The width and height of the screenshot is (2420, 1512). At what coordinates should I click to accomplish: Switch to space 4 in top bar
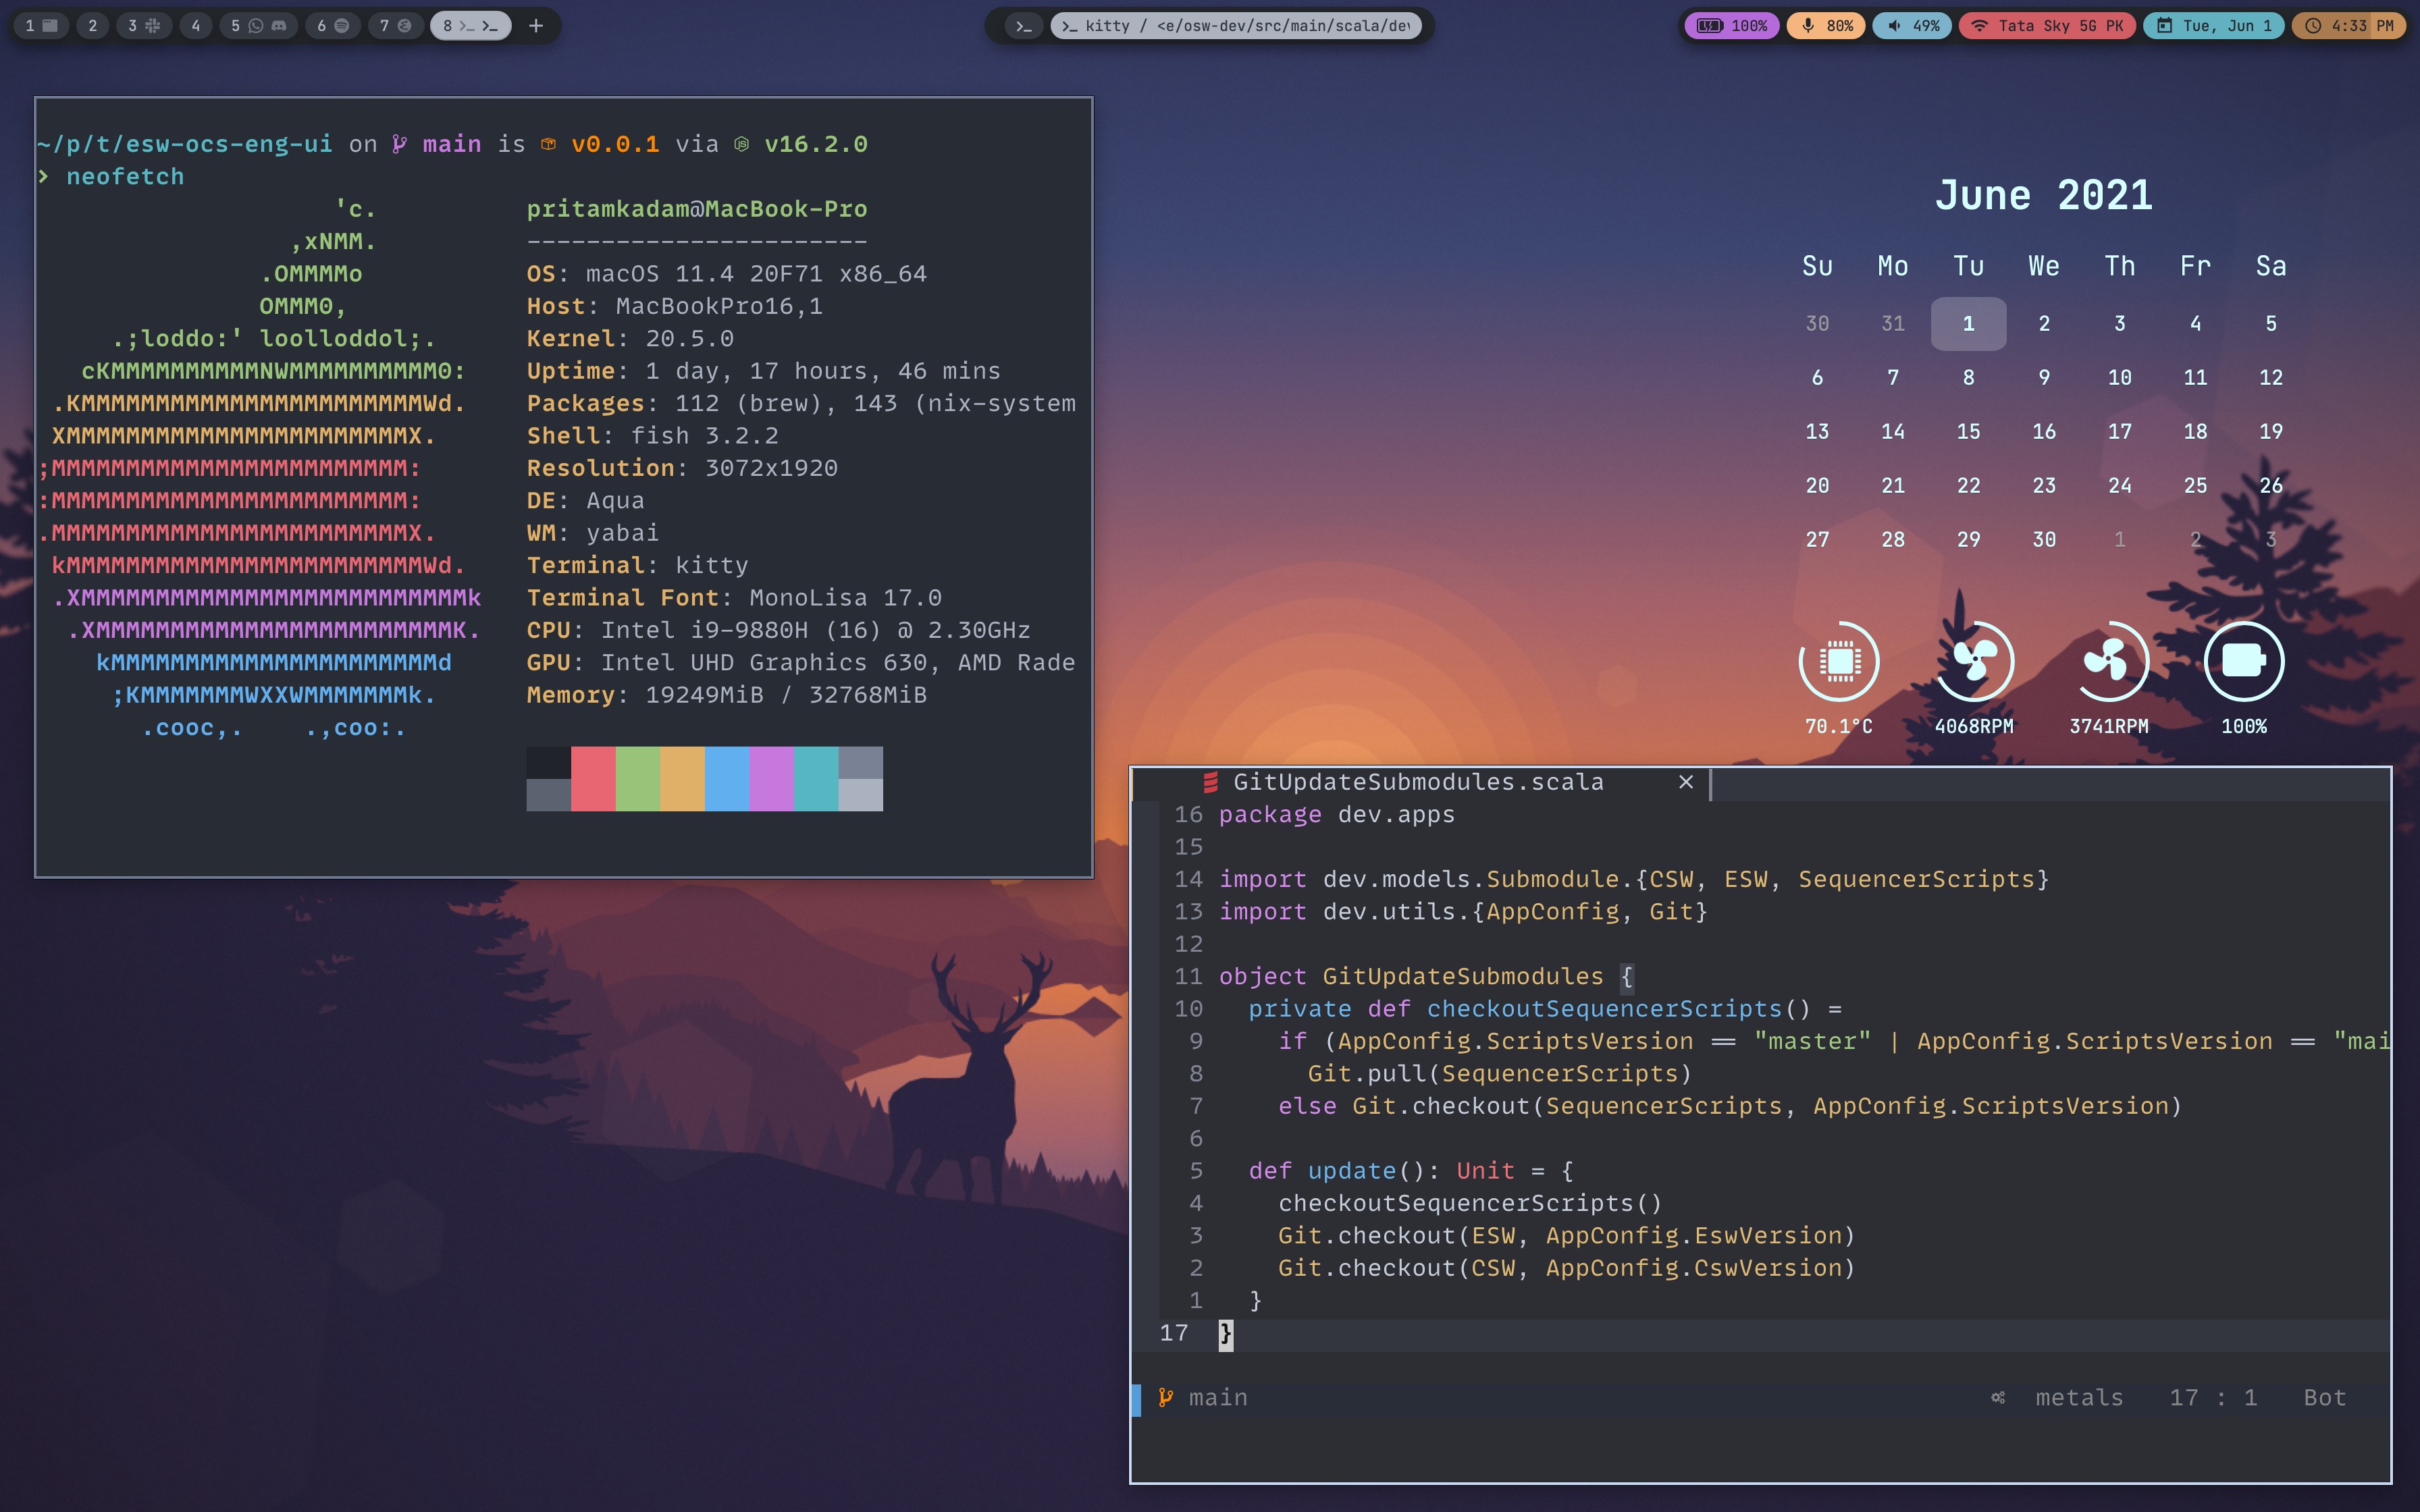point(196,26)
